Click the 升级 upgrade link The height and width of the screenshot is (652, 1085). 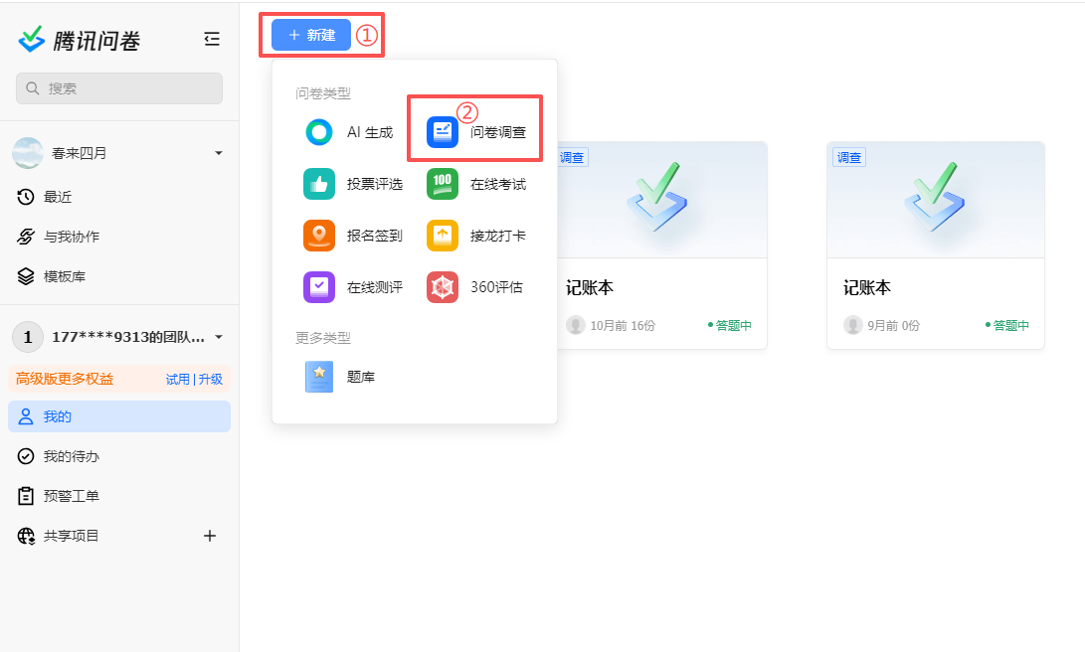click(210, 379)
